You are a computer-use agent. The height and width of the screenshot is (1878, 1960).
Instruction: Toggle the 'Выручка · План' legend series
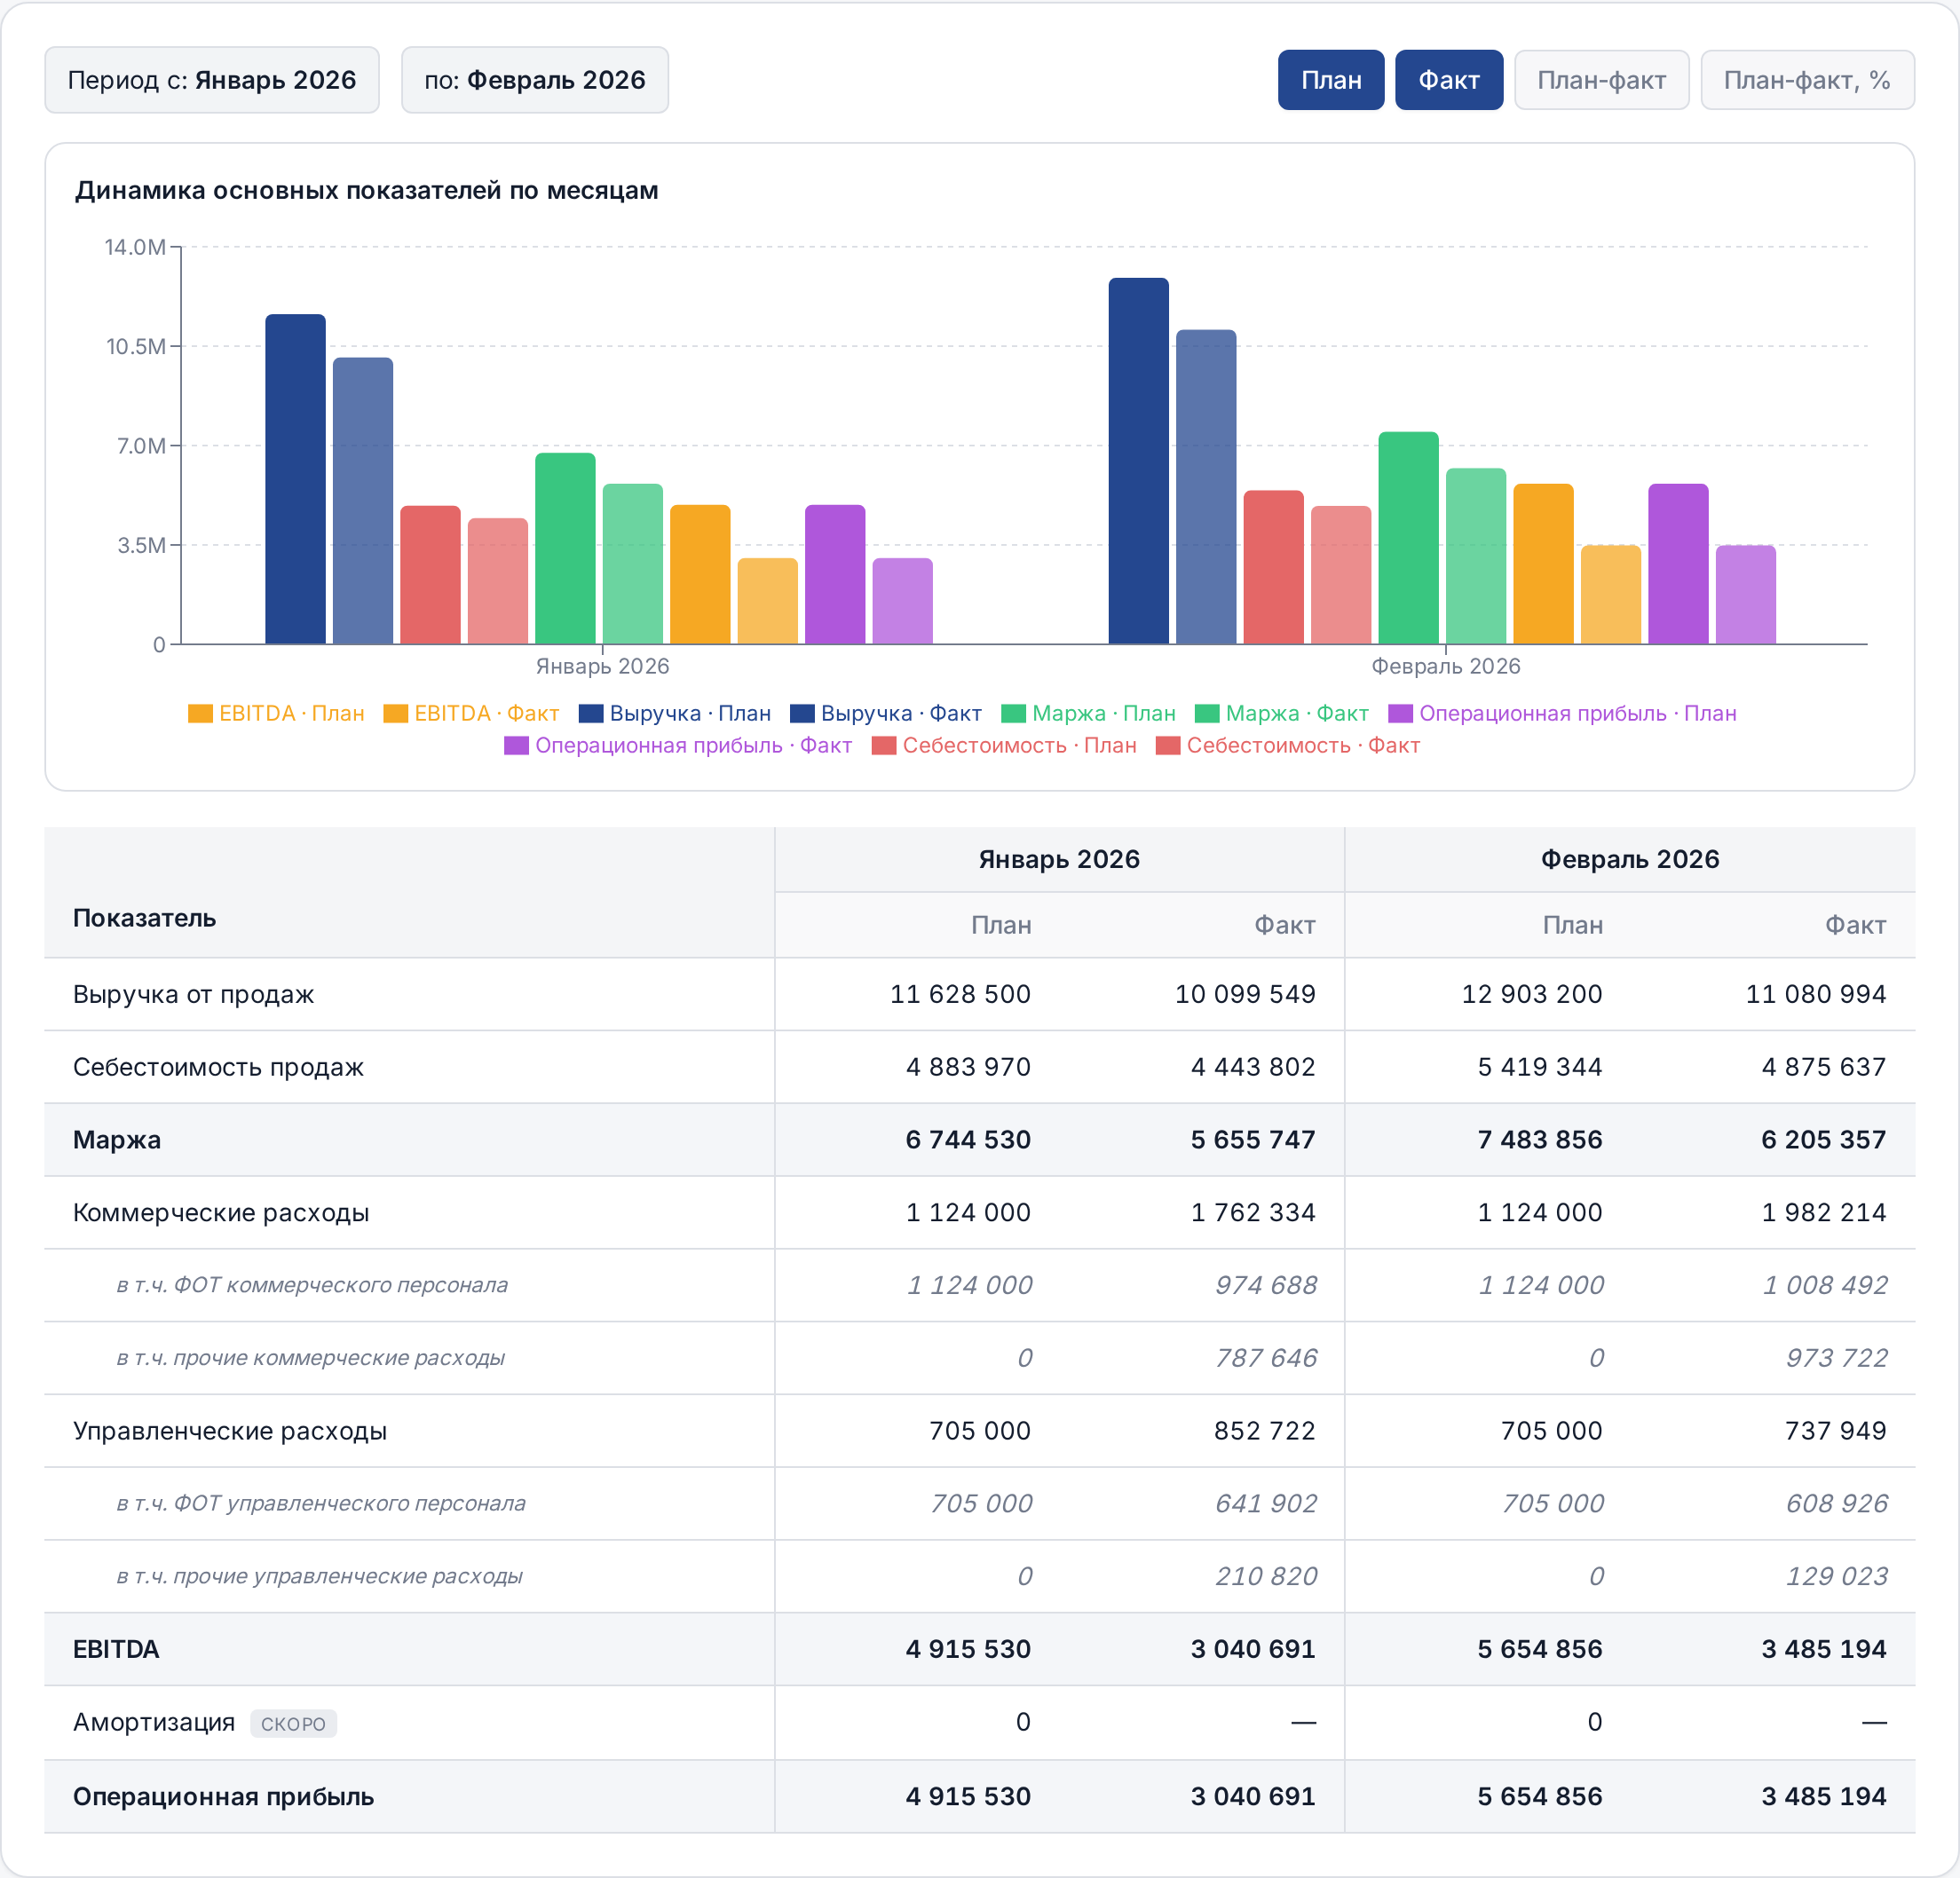[x=675, y=713]
